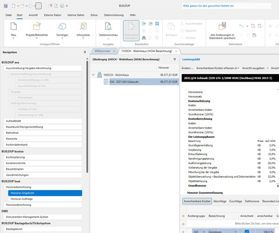
Task: Click the binoculars search icon in Bearbeiten
Action: point(144,38)
